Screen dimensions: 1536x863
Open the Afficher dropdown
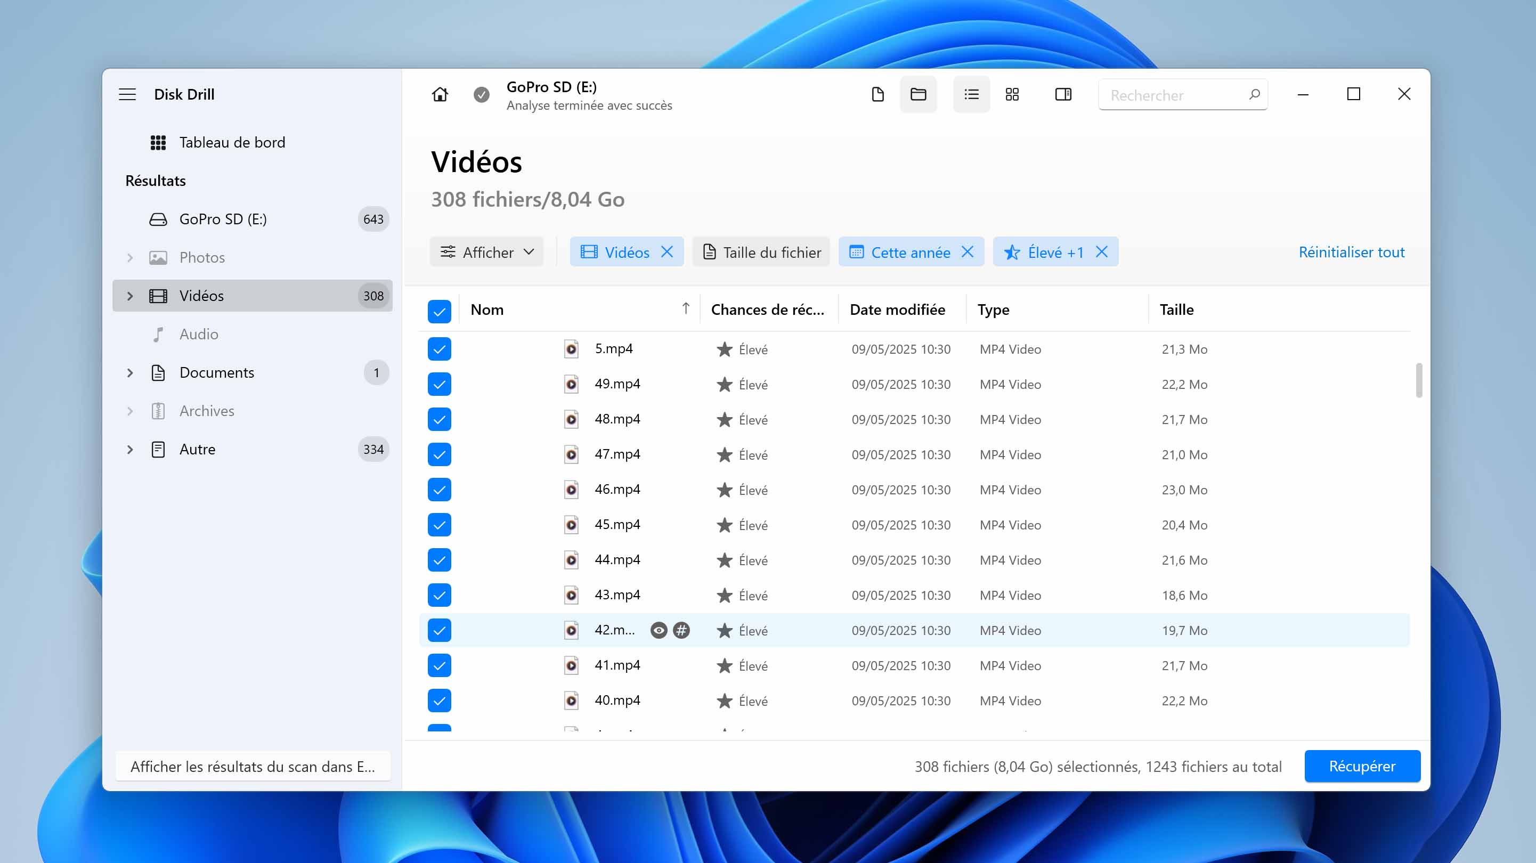coord(486,253)
